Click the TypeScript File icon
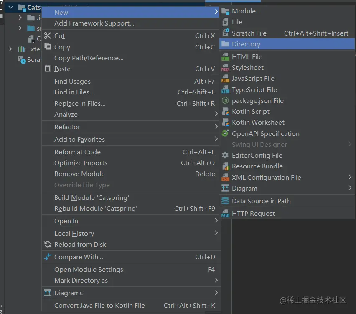Viewport: 356px width, 314px height. coord(225,89)
